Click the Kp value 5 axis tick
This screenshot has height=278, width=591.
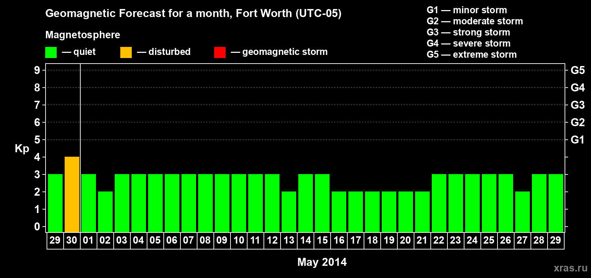tap(37, 140)
